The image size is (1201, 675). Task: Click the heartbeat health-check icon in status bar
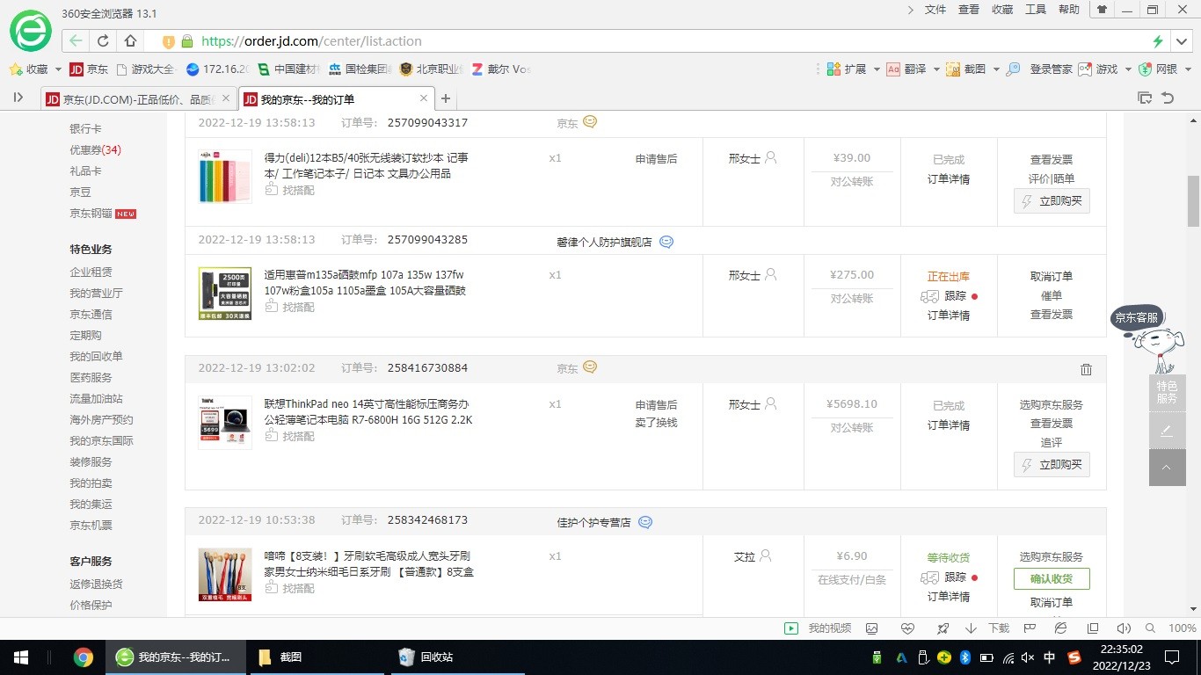coord(907,628)
